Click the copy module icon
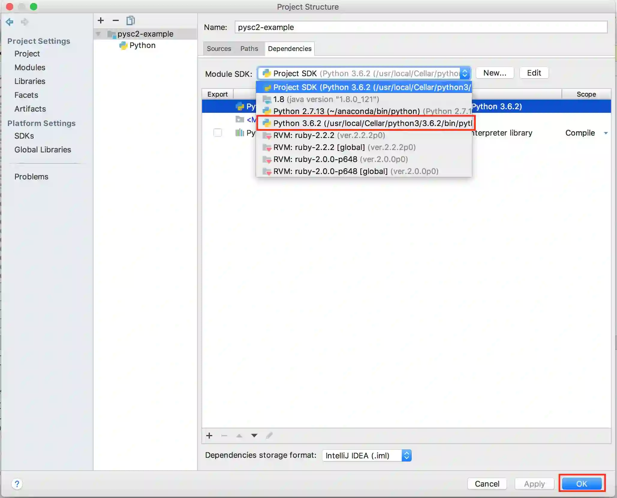 [x=131, y=20]
